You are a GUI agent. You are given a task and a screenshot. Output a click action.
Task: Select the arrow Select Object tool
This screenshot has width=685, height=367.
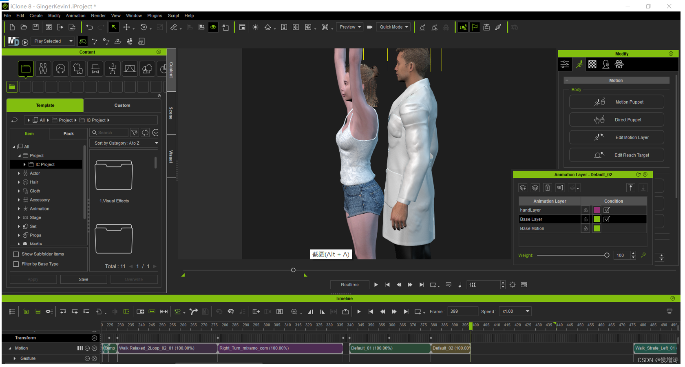coord(114,27)
